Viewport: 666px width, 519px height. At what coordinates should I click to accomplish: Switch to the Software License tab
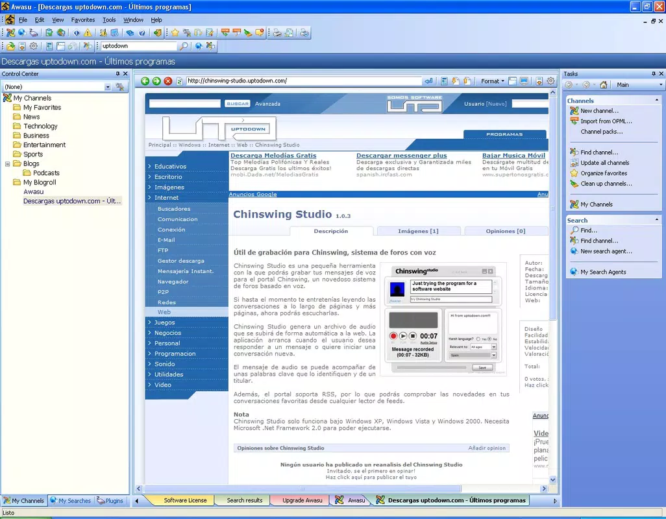[185, 500]
